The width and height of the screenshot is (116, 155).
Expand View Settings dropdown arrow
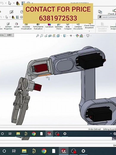[91, 36]
